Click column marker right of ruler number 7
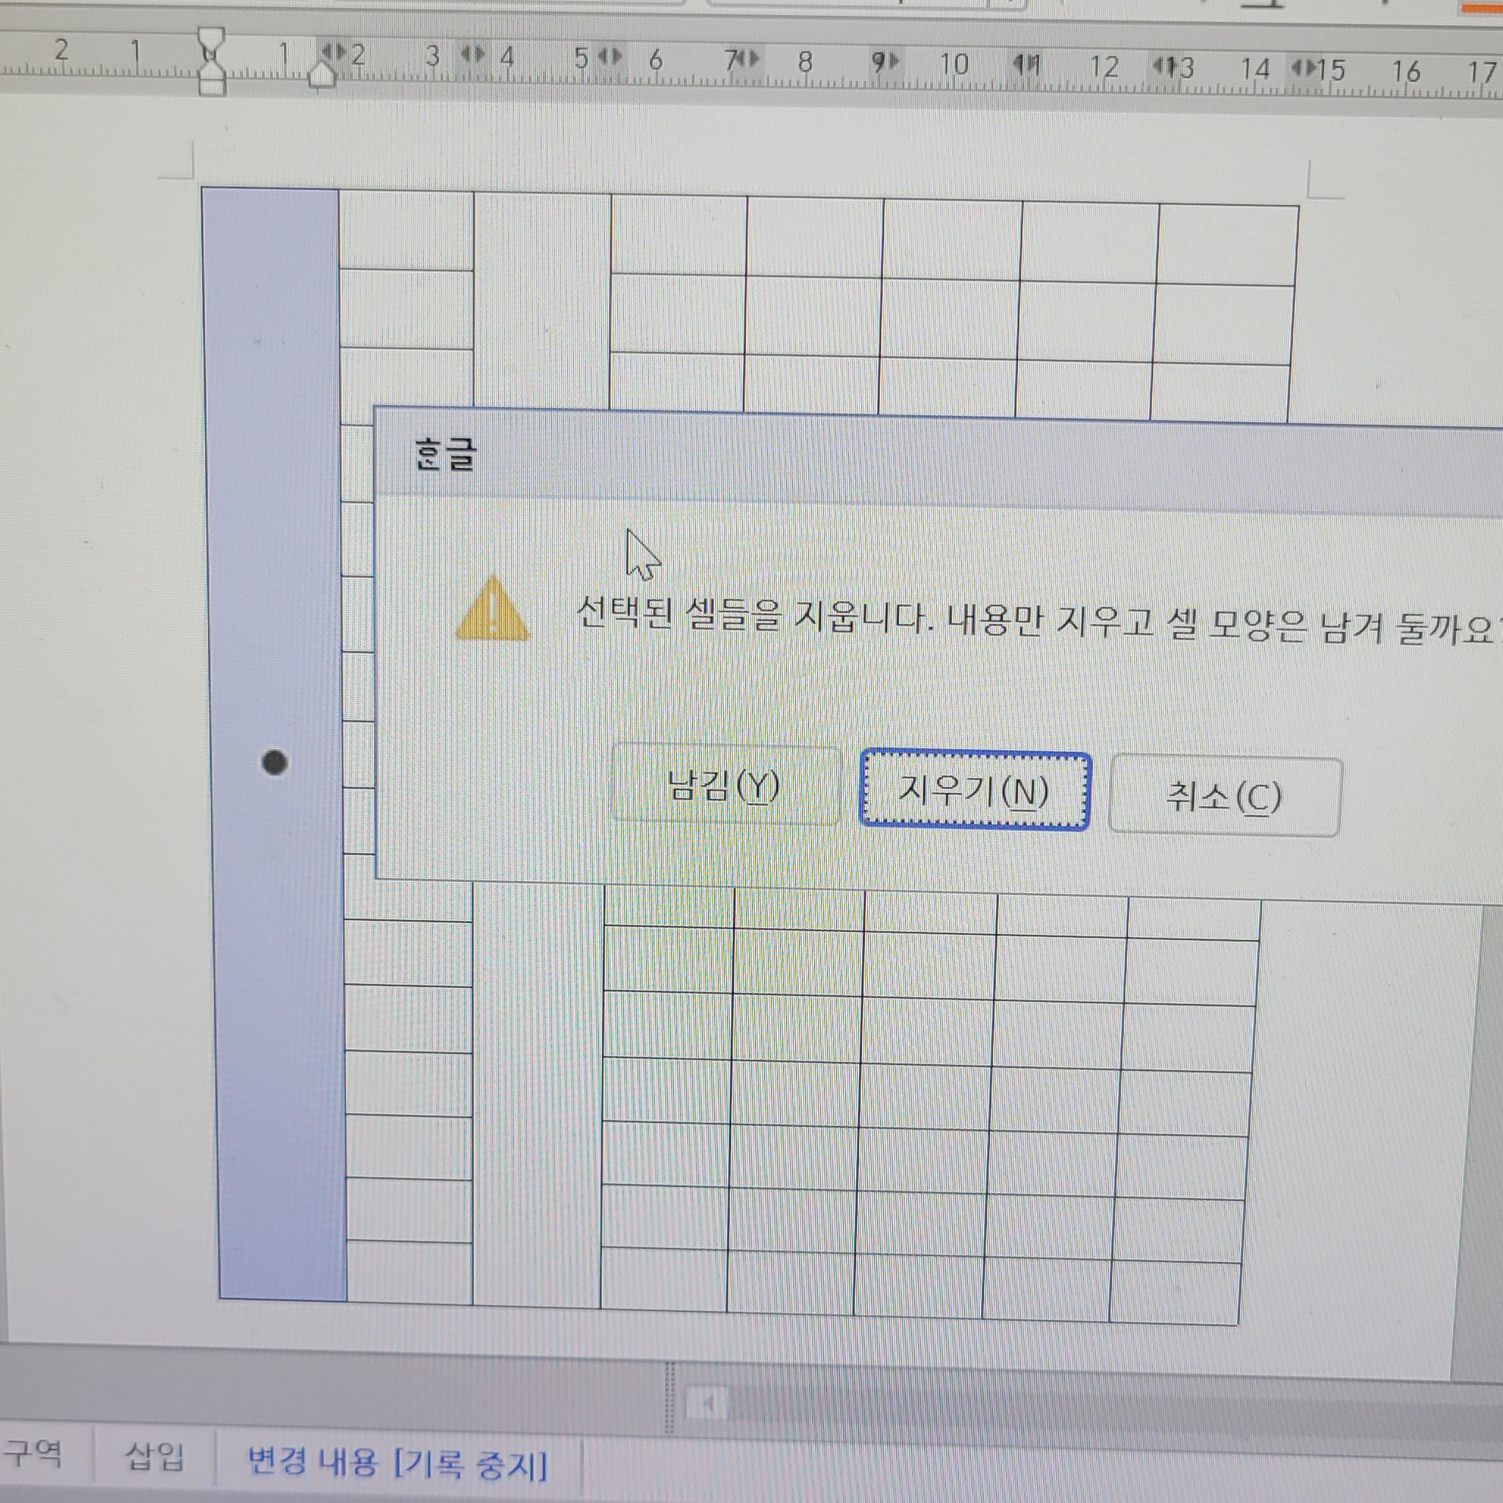The width and height of the screenshot is (1503, 1503). pos(748,58)
